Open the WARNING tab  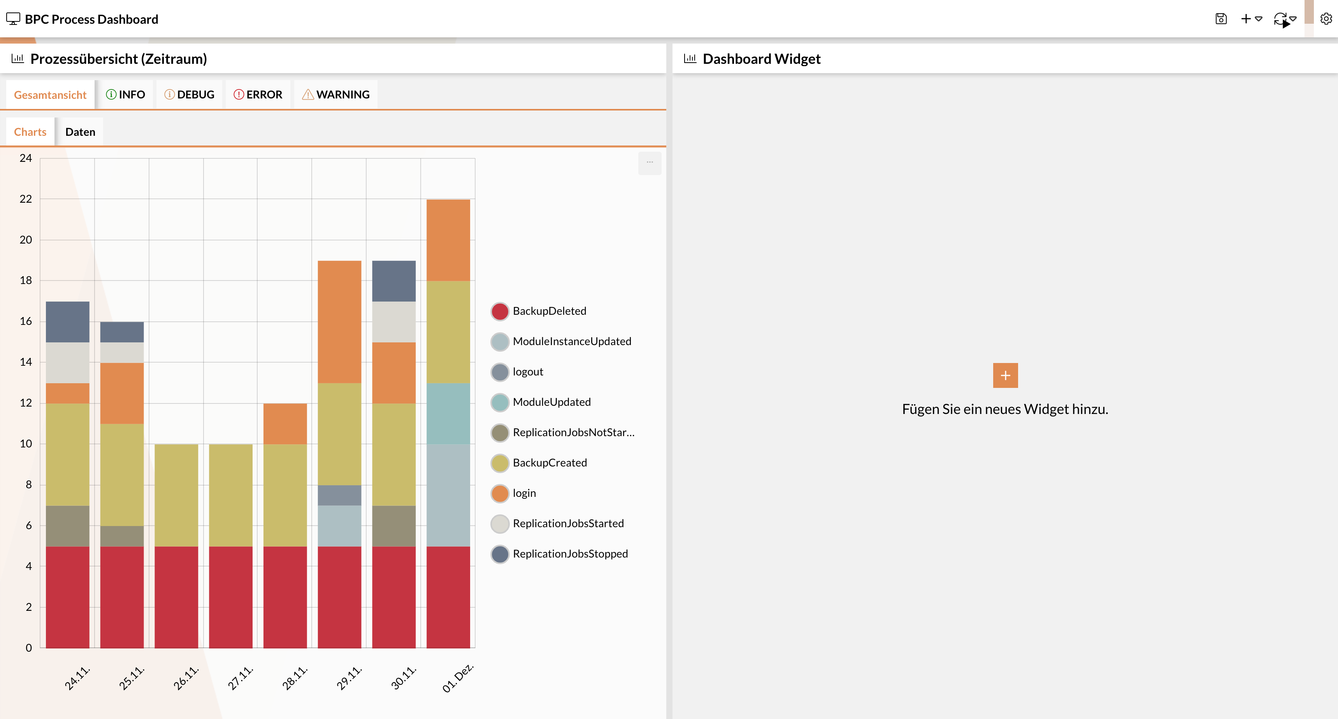click(336, 95)
